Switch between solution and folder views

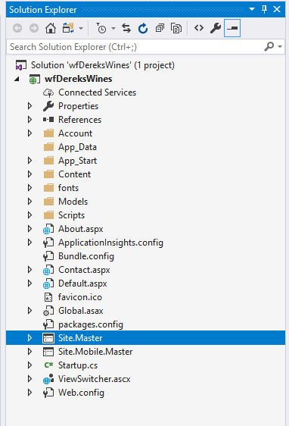pyautogui.click(x=68, y=28)
